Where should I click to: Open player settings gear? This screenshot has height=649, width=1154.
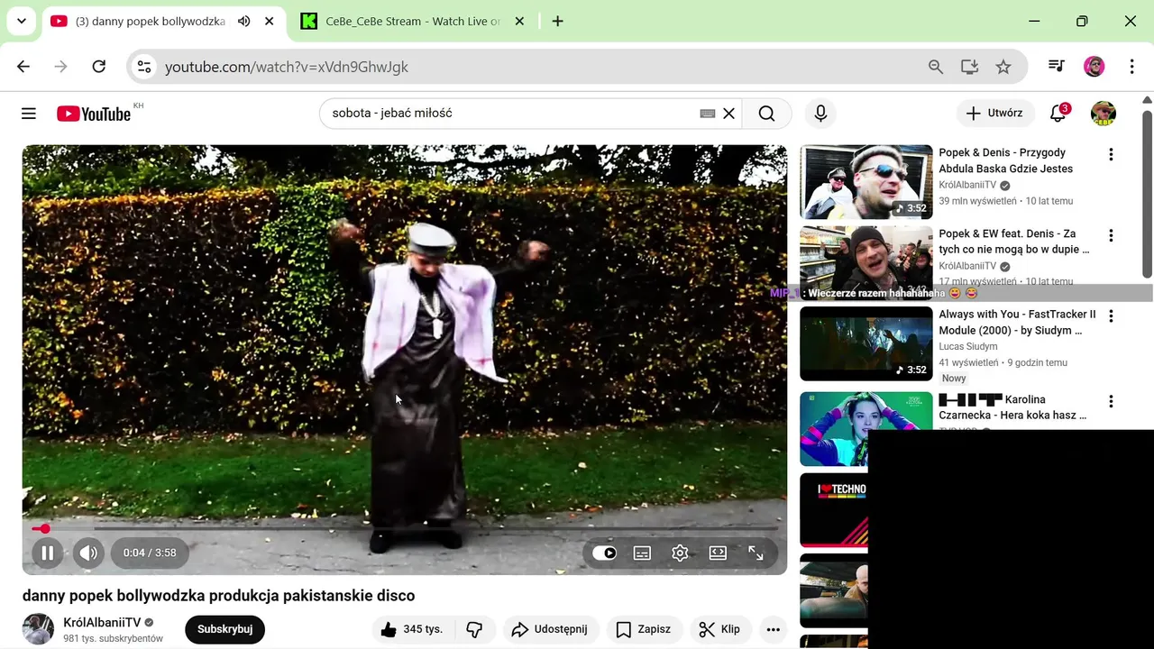click(680, 553)
